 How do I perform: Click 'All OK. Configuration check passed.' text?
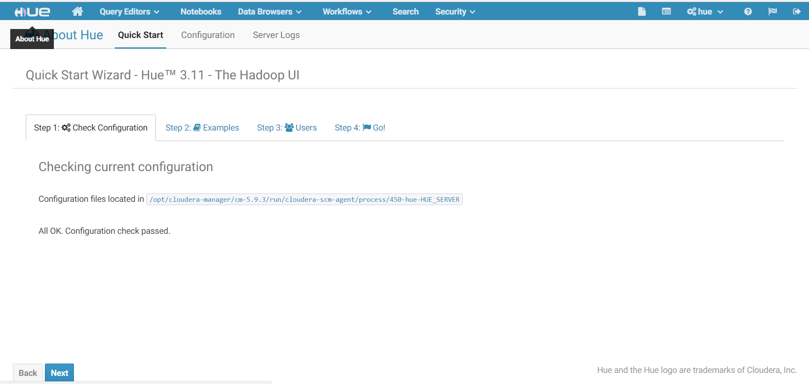(104, 231)
